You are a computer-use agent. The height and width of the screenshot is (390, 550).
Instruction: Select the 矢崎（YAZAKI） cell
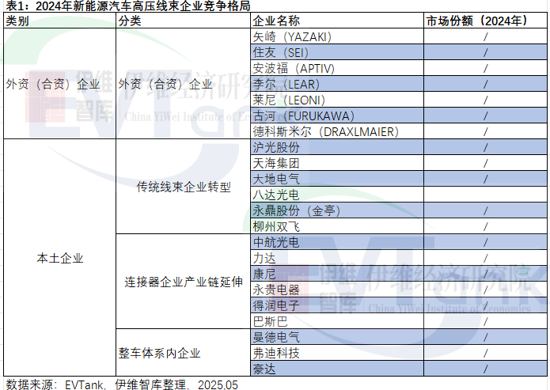pos(292,36)
